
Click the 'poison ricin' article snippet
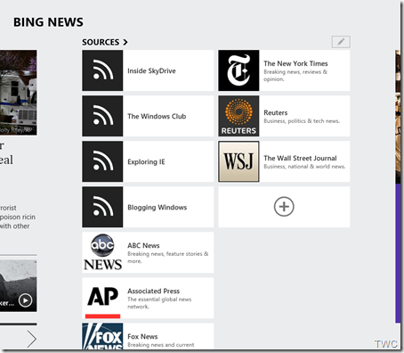(x=18, y=217)
